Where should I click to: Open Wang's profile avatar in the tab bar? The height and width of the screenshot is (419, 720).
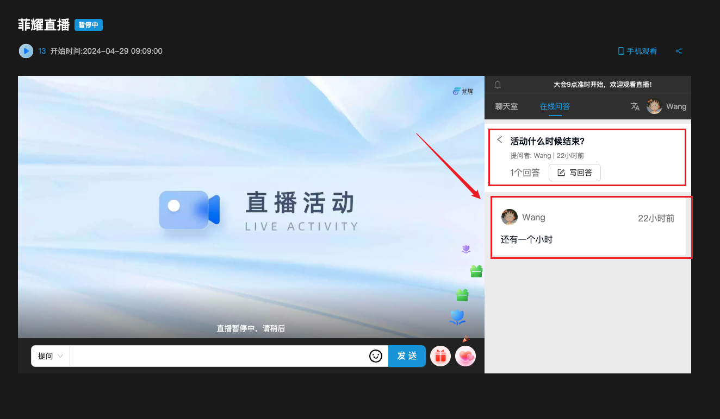[x=654, y=106]
